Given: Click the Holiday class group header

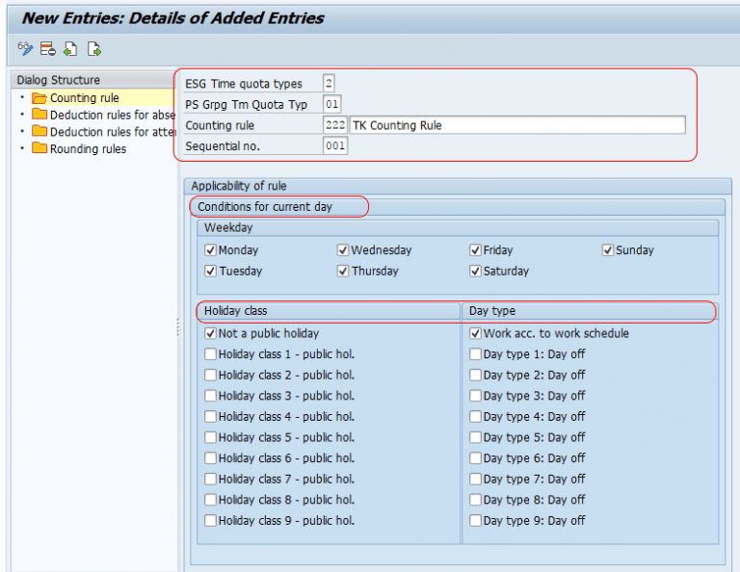Looking at the screenshot, I should pyautogui.click(x=329, y=311).
